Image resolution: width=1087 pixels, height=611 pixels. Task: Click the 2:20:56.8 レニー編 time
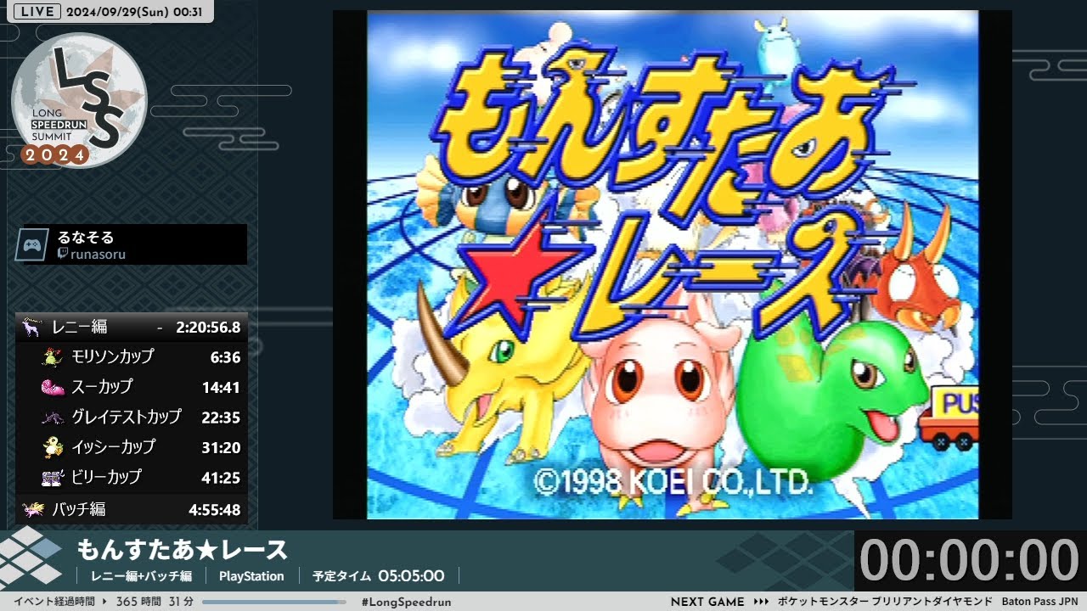(x=208, y=327)
